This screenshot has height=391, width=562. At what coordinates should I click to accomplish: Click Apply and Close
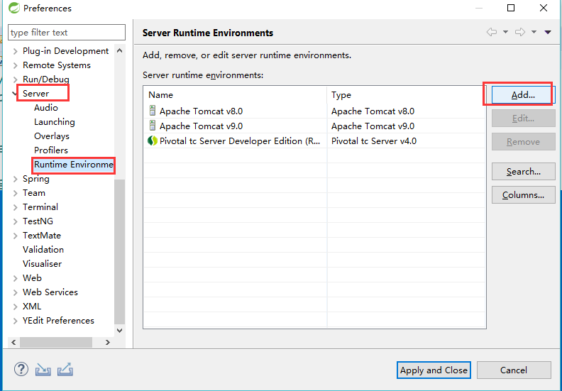[x=434, y=370]
